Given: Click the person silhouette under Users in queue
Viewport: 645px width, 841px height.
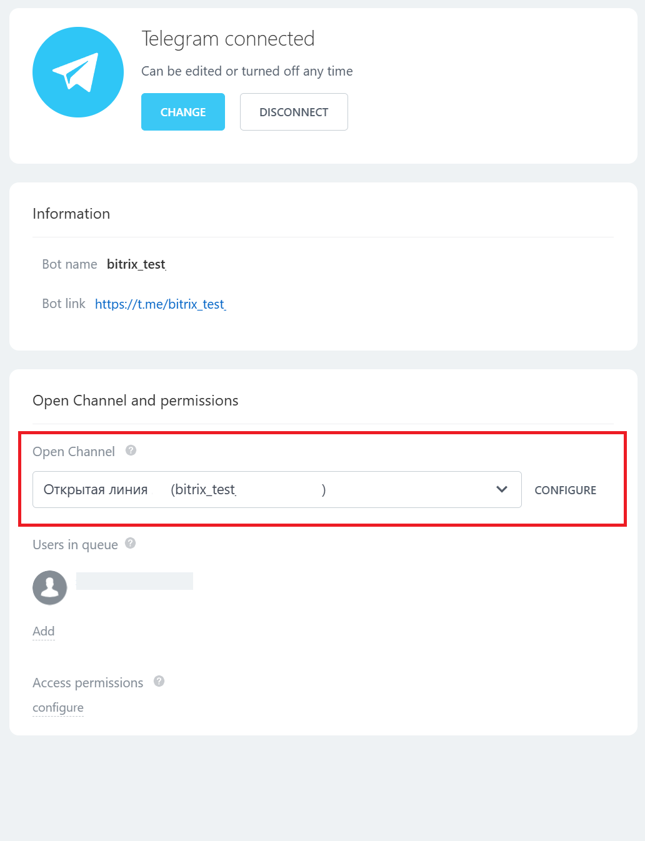Looking at the screenshot, I should [49, 587].
